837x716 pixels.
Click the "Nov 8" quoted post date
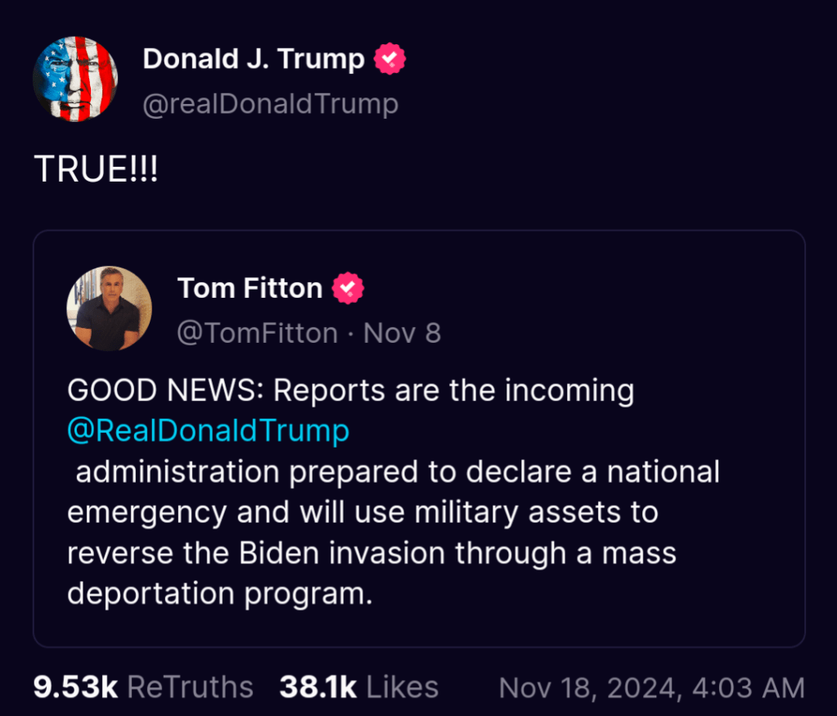tap(402, 333)
